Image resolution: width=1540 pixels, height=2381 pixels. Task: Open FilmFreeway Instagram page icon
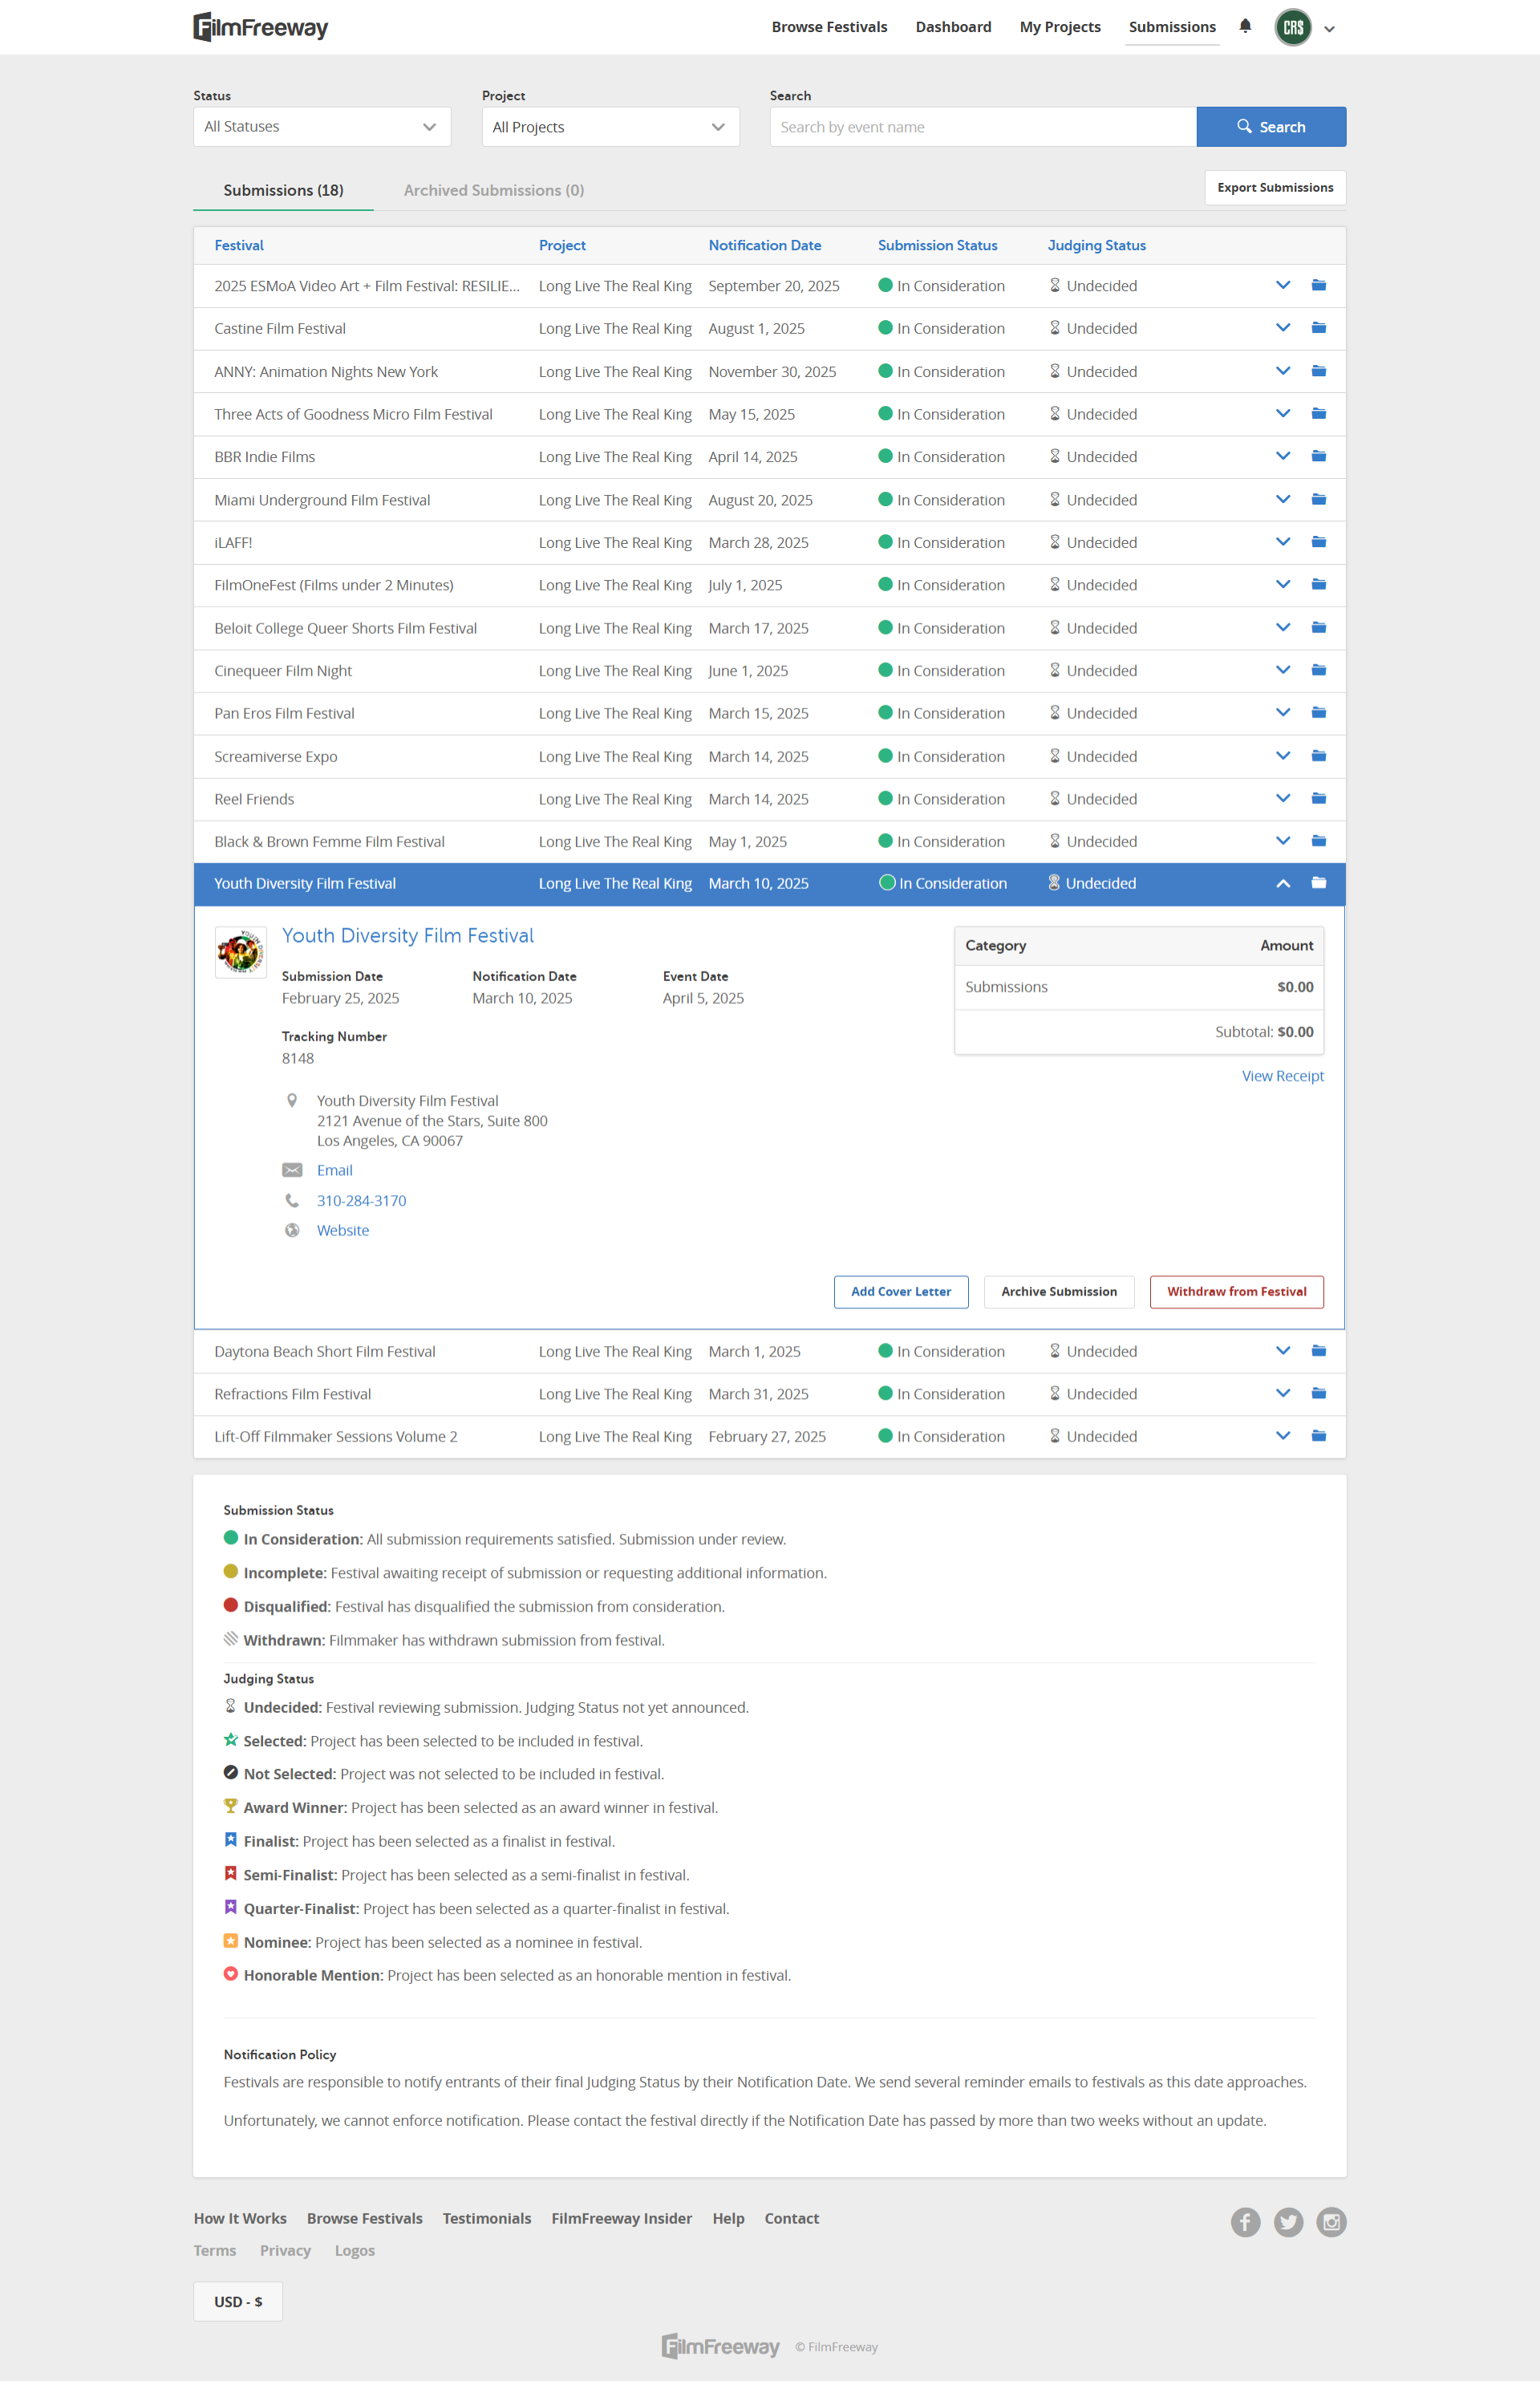tap(1331, 2221)
